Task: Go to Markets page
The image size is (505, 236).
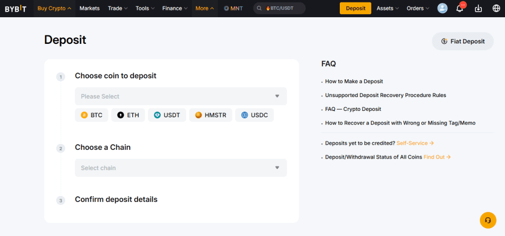Action: pyautogui.click(x=90, y=8)
